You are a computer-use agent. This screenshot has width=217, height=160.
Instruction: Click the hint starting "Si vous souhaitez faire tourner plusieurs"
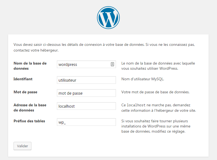pyautogui.click(x=156, y=126)
